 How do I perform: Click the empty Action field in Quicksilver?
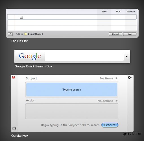tap(72, 111)
